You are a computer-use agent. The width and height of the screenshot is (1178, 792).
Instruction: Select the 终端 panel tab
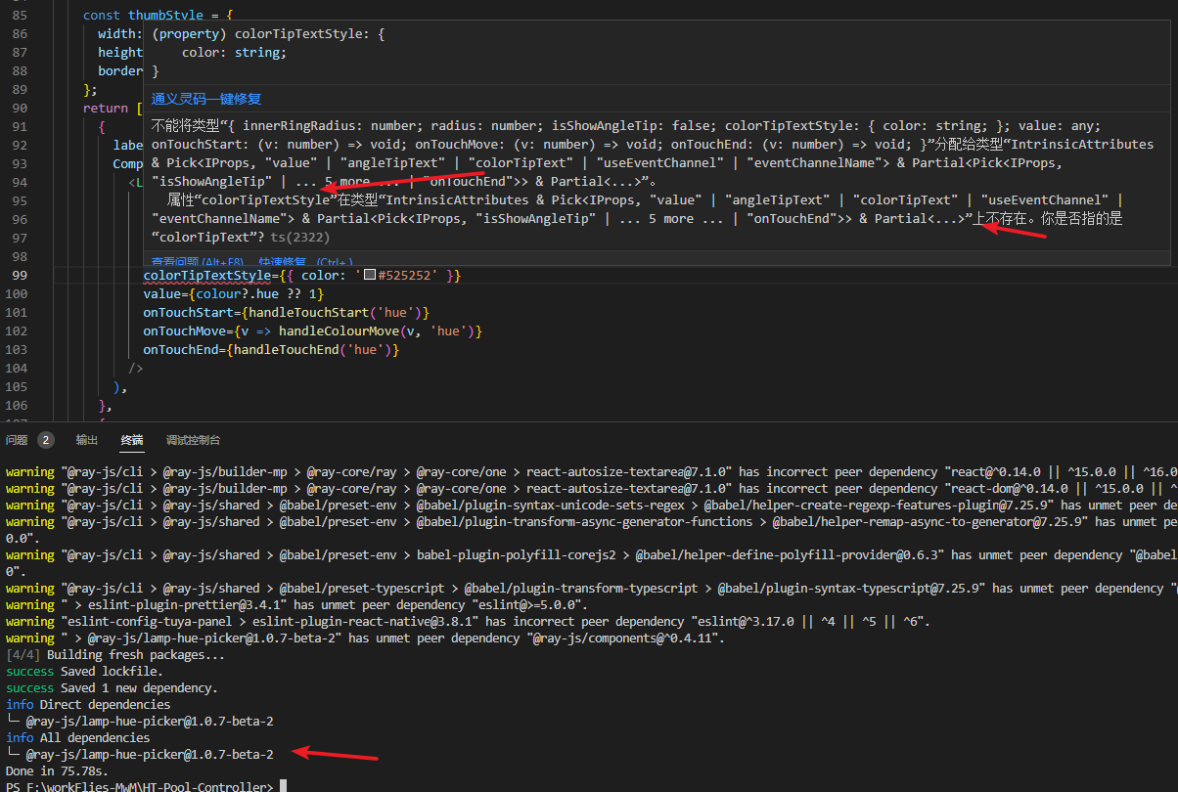coord(132,440)
